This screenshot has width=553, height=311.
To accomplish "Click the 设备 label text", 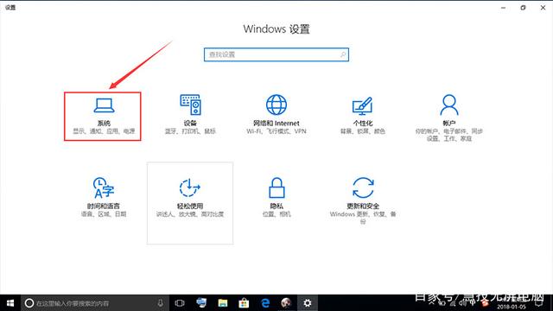I will click(x=190, y=123).
